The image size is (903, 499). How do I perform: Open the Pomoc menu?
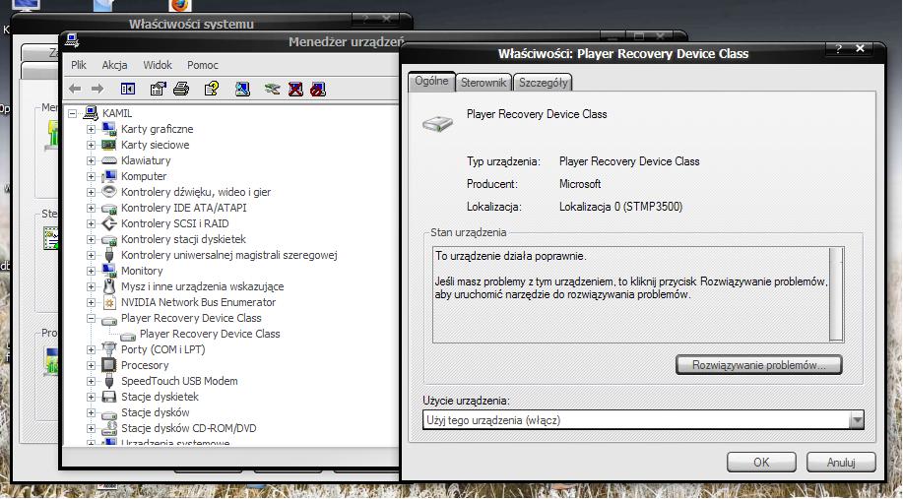tap(203, 65)
